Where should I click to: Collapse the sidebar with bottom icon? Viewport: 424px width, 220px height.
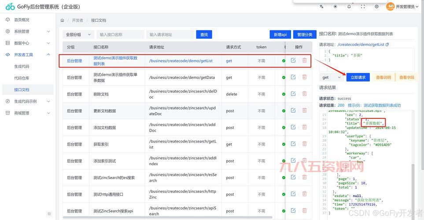coord(49,214)
